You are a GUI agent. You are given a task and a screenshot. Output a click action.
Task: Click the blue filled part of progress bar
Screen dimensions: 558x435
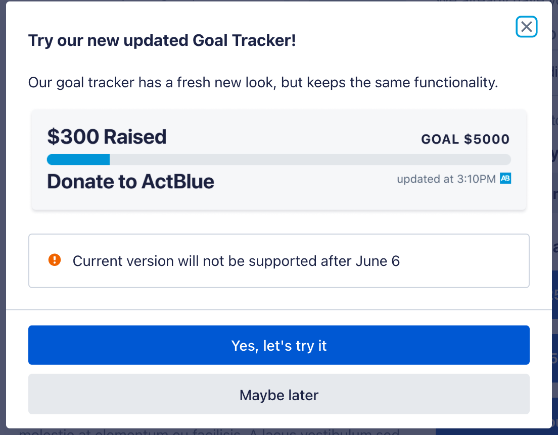[x=78, y=159]
